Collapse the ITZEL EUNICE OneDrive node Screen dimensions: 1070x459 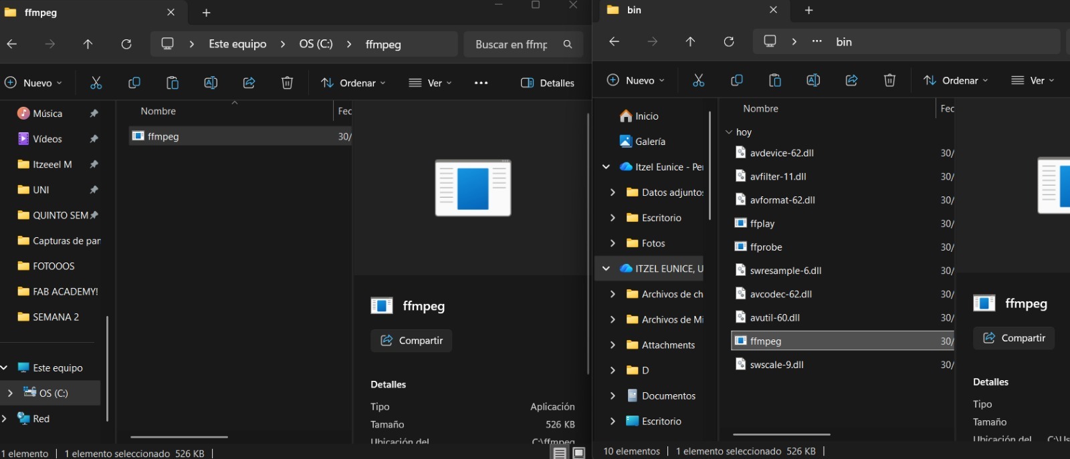[x=606, y=269]
